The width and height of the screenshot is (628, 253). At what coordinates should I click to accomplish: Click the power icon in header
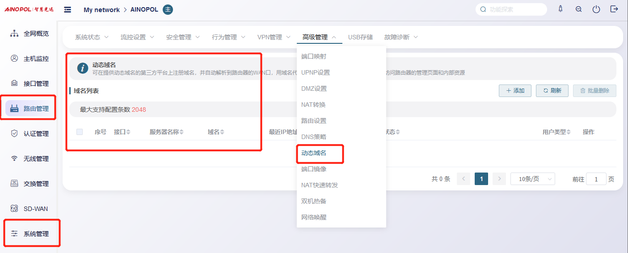596,9
